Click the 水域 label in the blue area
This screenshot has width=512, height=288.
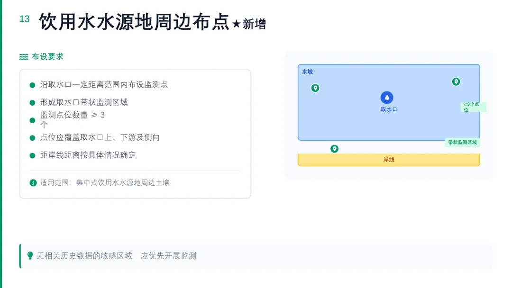[x=307, y=72]
